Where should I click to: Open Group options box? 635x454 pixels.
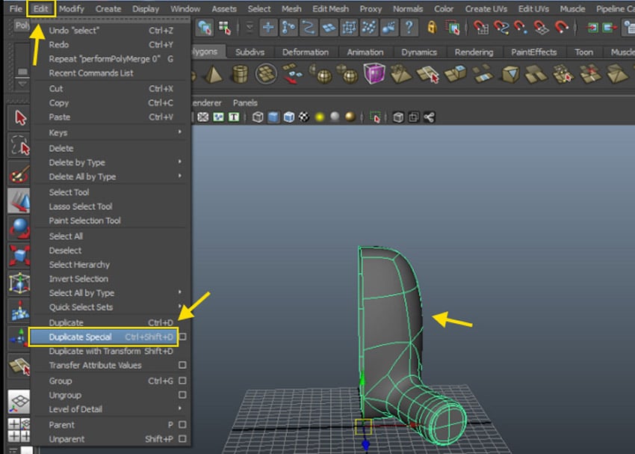[x=182, y=381]
